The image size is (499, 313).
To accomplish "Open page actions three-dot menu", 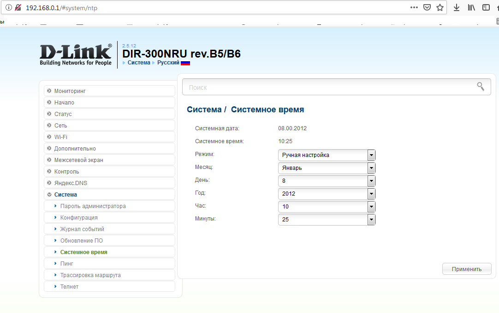I will 414,7.
